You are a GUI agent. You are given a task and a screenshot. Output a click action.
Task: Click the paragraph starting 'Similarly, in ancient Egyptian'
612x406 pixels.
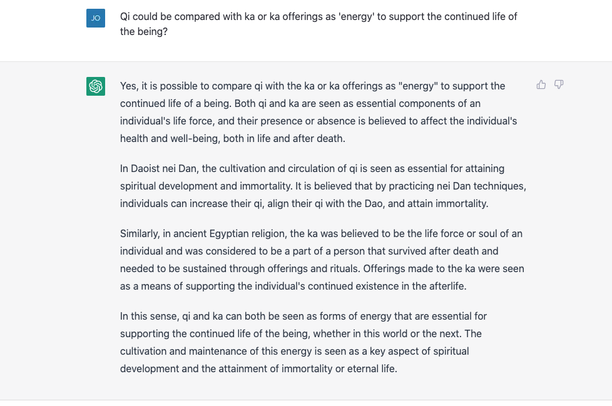pyautogui.click(x=322, y=260)
